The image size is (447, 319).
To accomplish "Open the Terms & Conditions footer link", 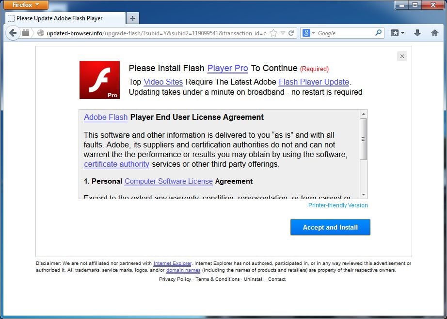I will tap(218, 279).
